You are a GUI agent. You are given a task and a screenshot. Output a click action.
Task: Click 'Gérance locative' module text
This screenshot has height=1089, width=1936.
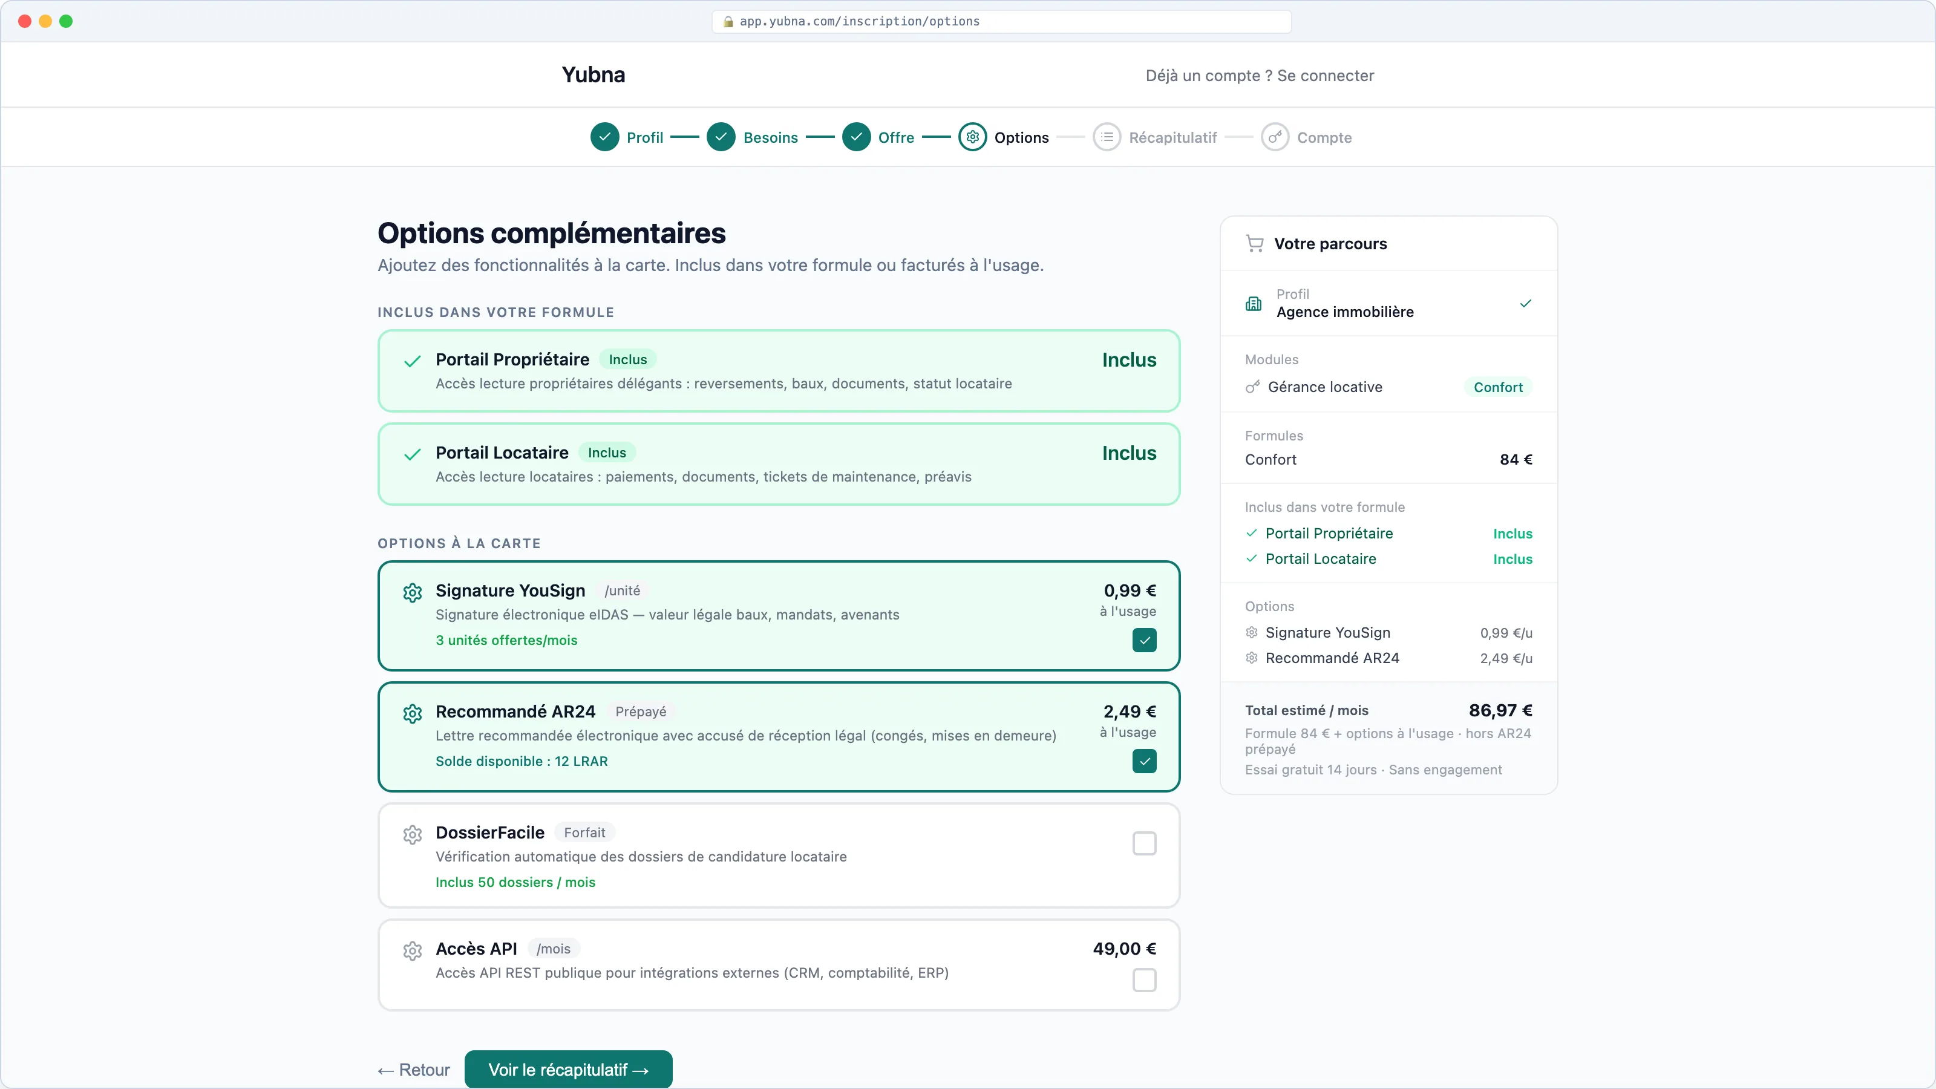(1324, 387)
